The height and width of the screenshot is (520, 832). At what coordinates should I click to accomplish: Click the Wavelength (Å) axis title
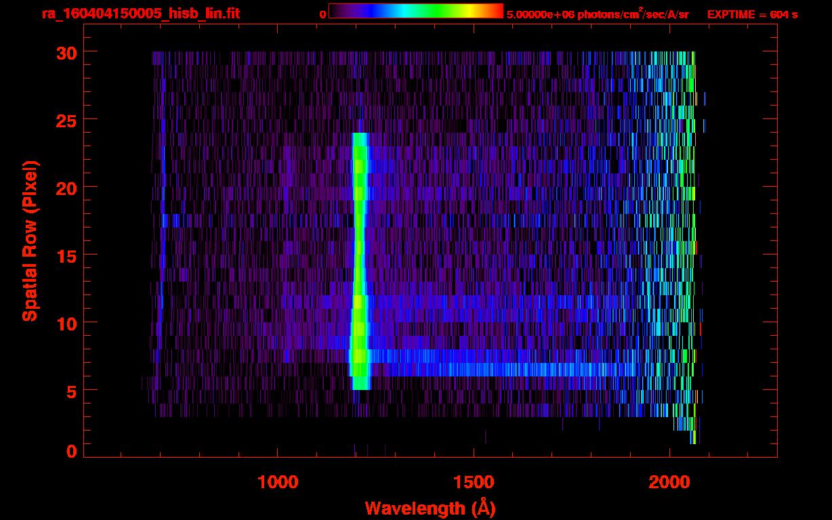(x=430, y=508)
